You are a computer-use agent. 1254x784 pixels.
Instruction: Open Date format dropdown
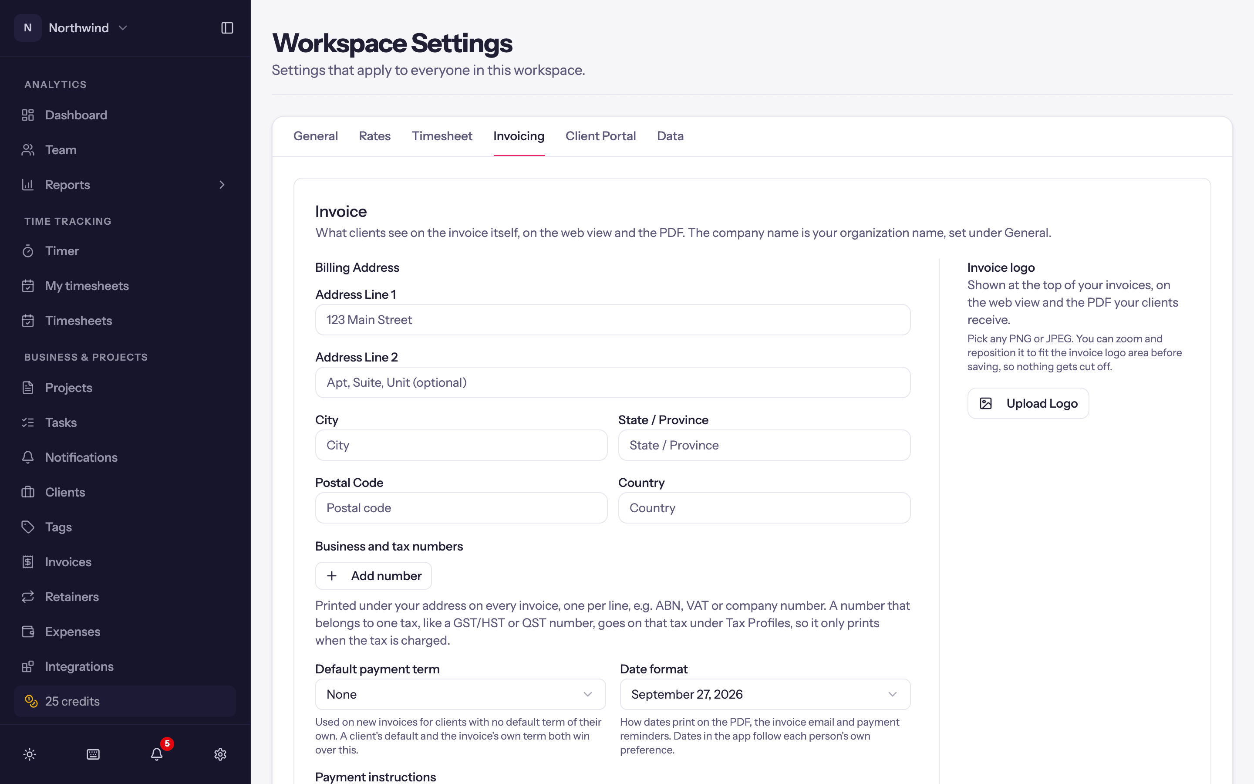(x=765, y=694)
